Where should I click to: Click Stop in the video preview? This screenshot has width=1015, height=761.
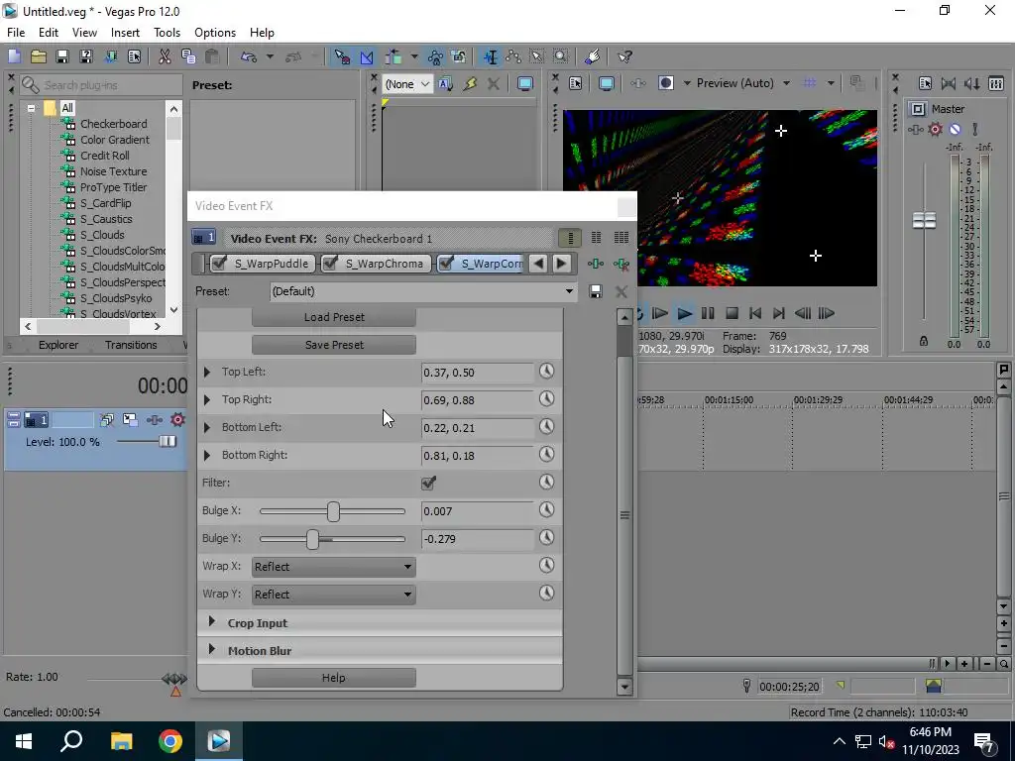point(732,314)
